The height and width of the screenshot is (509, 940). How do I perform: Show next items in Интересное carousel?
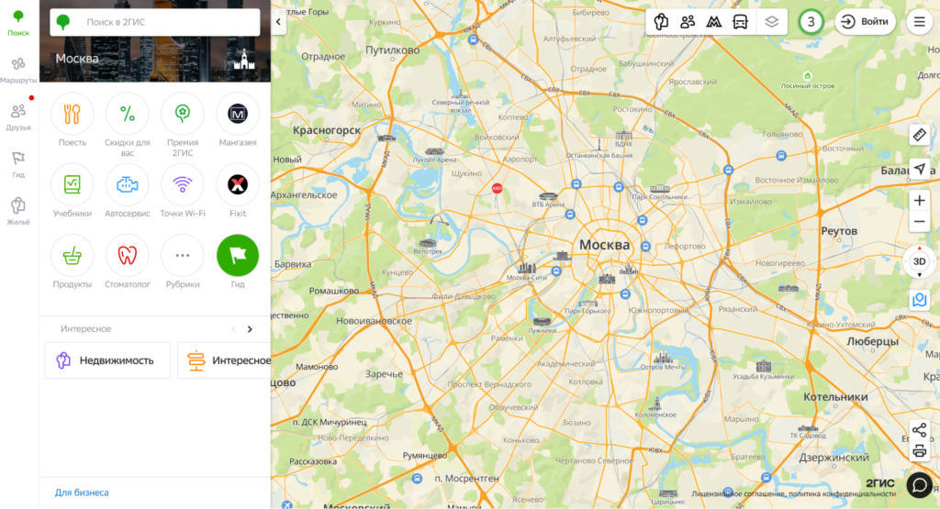pyautogui.click(x=250, y=329)
